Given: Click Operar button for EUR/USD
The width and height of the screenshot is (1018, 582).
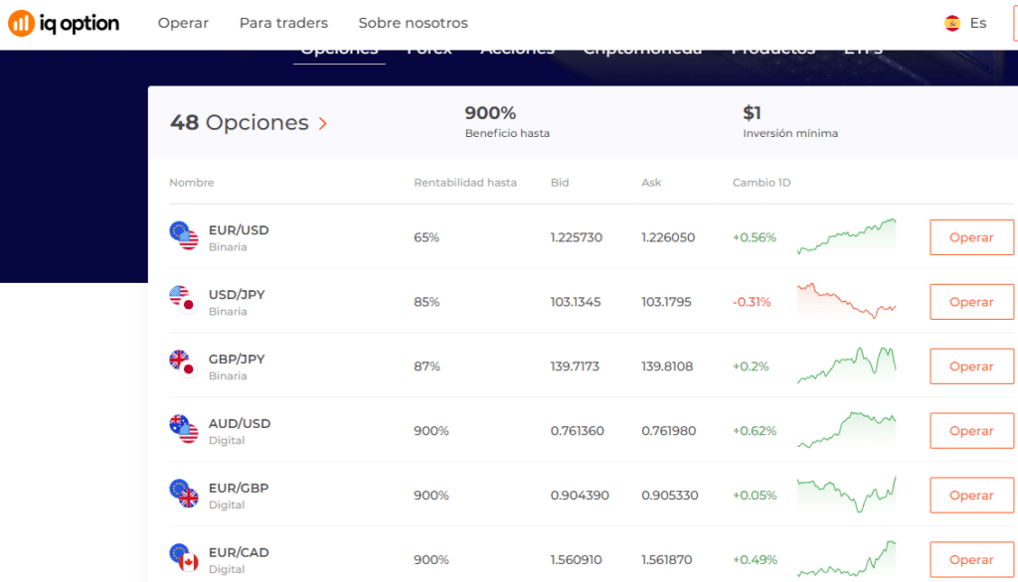Looking at the screenshot, I should tap(971, 237).
